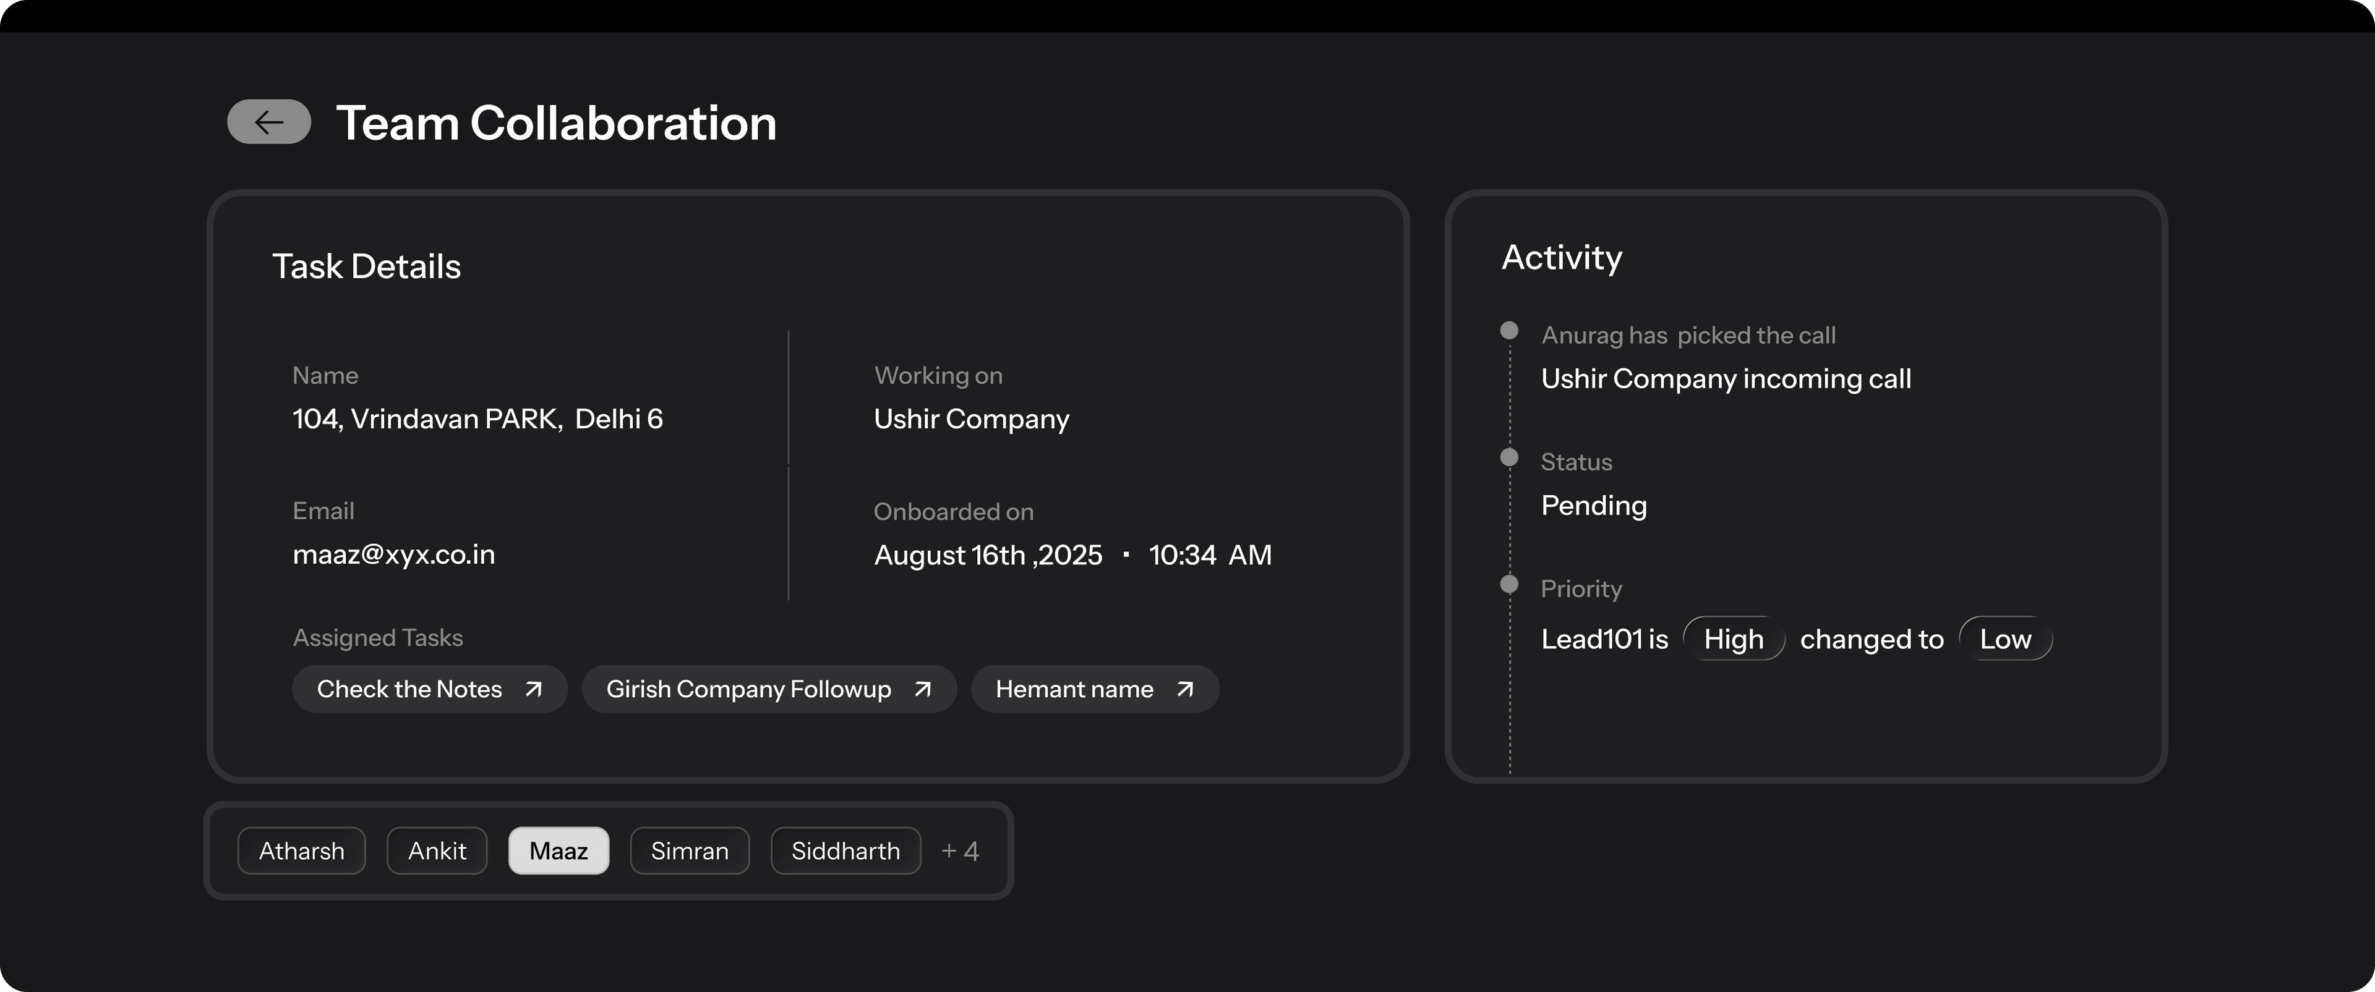Image resolution: width=2375 pixels, height=992 pixels.
Task: Click the maaz@xyx.co.in email address
Action: 394,554
